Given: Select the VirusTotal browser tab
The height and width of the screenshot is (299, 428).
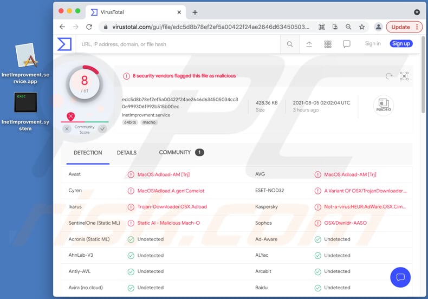Looking at the screenshot, I should (135, 12).
